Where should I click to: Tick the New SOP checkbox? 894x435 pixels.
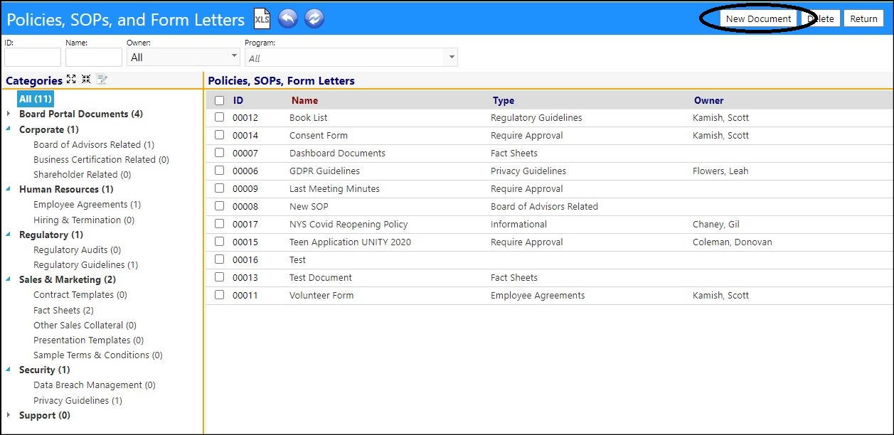pos(219,206)
